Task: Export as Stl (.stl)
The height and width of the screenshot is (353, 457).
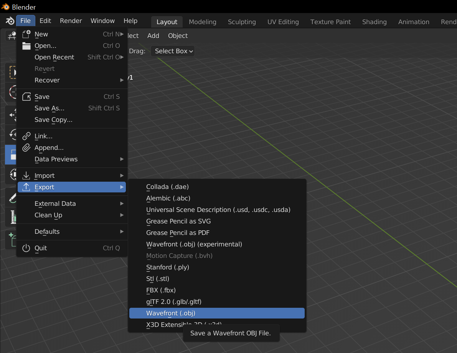Action: click(217, 279)
